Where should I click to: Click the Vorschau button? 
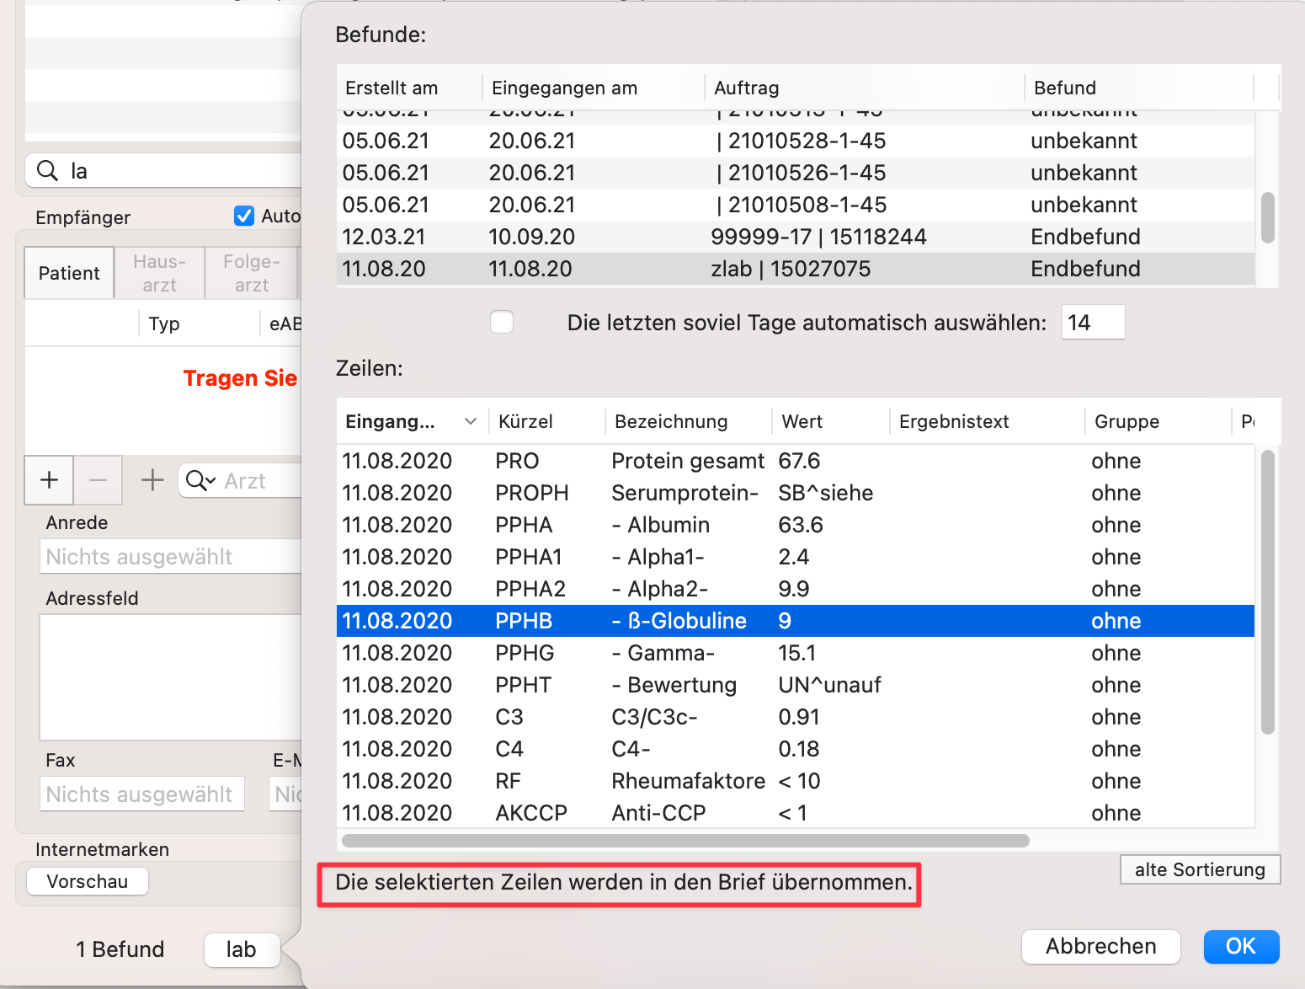tap(88, 881)
